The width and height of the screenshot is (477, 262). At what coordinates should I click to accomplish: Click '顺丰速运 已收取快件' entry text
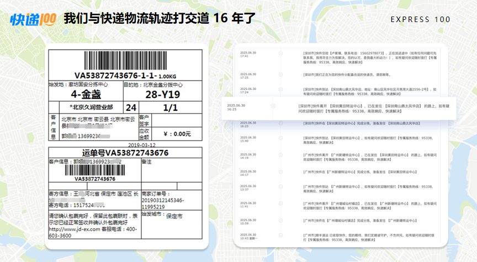coord(369,237)
